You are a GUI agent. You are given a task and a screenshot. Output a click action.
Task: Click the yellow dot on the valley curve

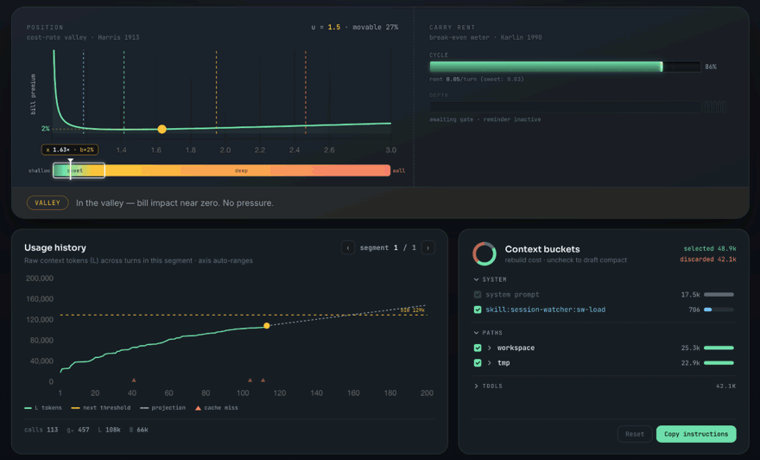[x=161, y=129]
